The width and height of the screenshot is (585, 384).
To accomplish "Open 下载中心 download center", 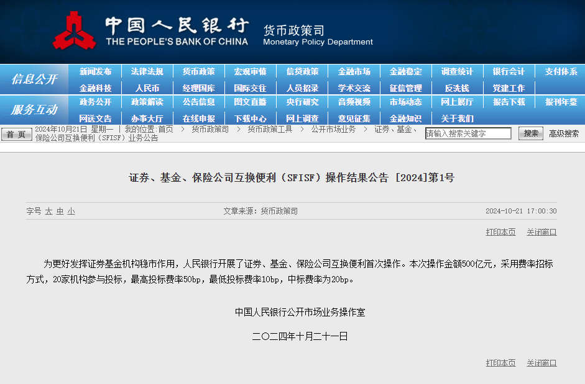I will coord(250,118).
